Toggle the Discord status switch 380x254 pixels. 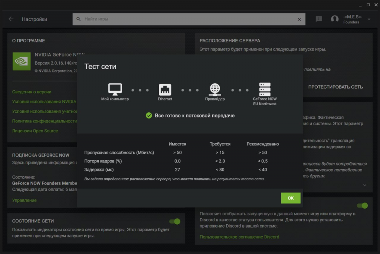(x=362, y=206)
